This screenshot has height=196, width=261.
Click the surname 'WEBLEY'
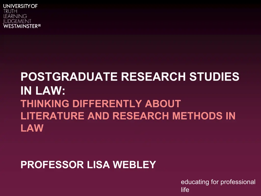click(134, 165)
